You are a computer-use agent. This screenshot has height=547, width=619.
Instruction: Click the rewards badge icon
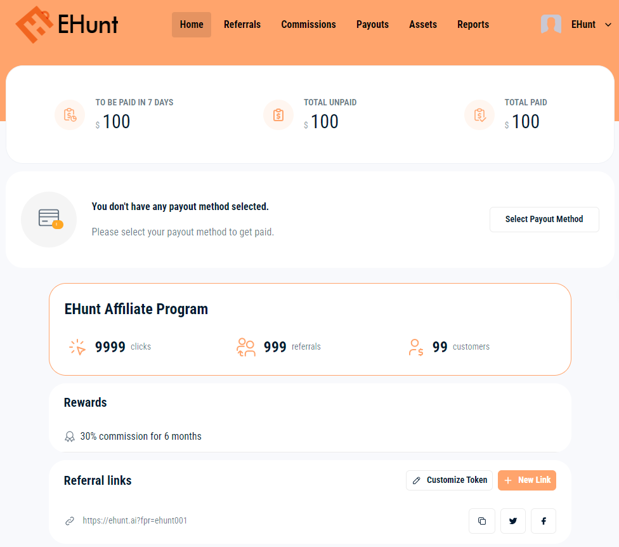point(70,437)
